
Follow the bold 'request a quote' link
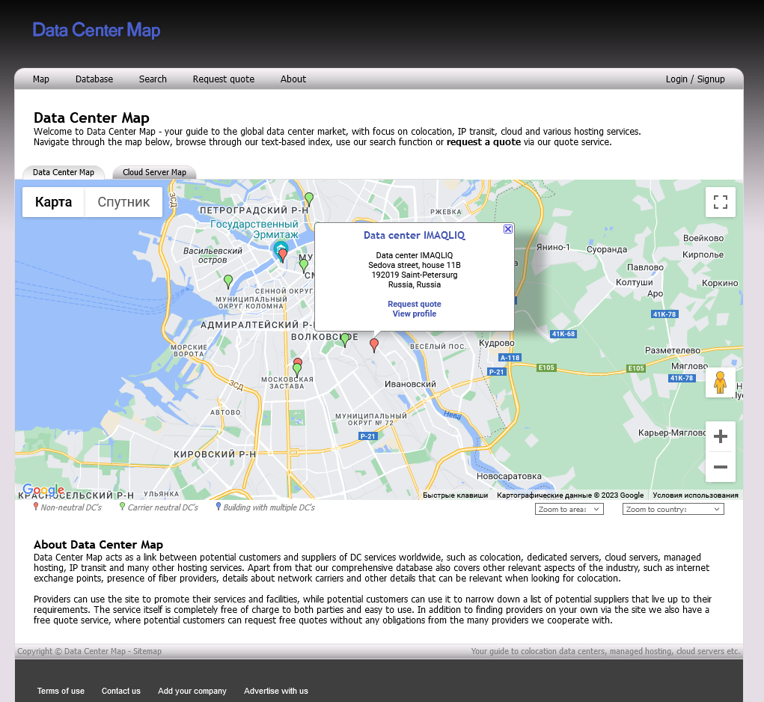484,141
